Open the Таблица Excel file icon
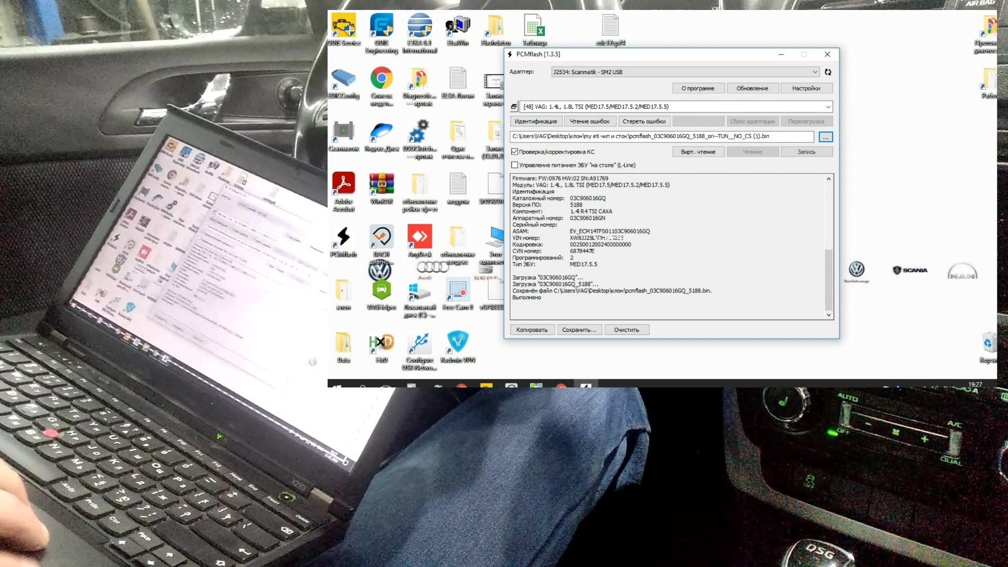Image resolution: width=1008 pixels, height=567 pixels. (534, 29)
